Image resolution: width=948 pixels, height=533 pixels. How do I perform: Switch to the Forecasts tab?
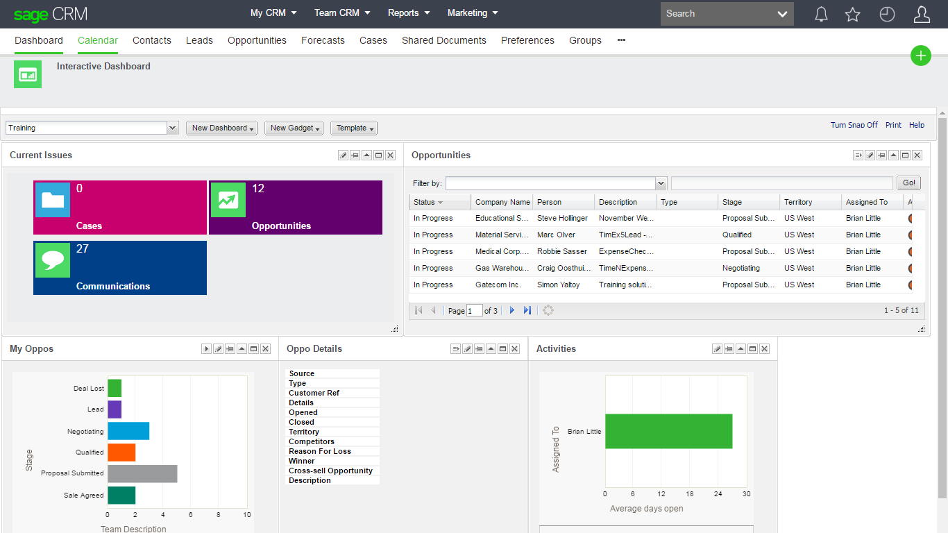pyautogui.click(x=323, y=40)
